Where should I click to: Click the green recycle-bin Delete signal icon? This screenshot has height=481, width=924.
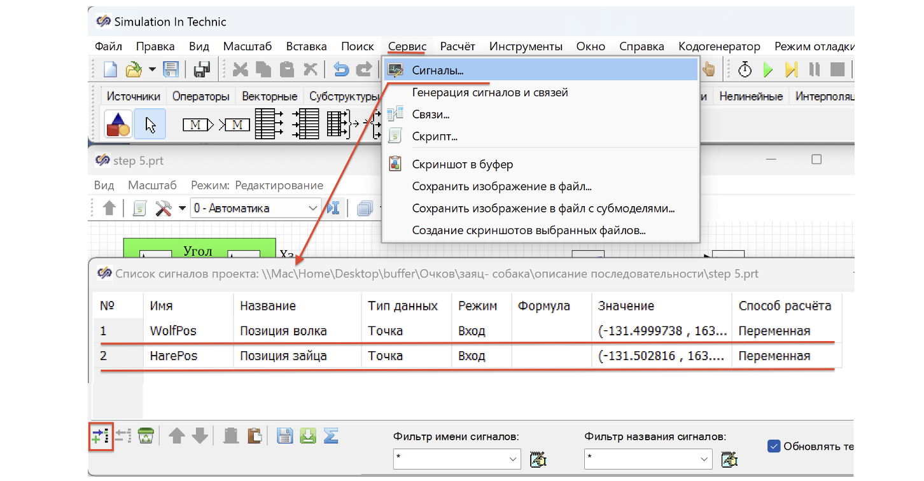tap(146, 435)
